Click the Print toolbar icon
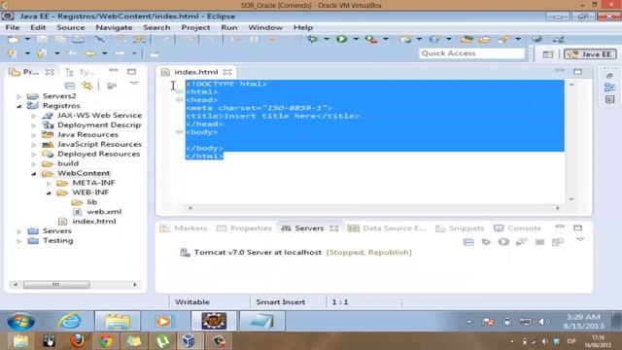Screen dimensions: 622x350 point(78,39)
